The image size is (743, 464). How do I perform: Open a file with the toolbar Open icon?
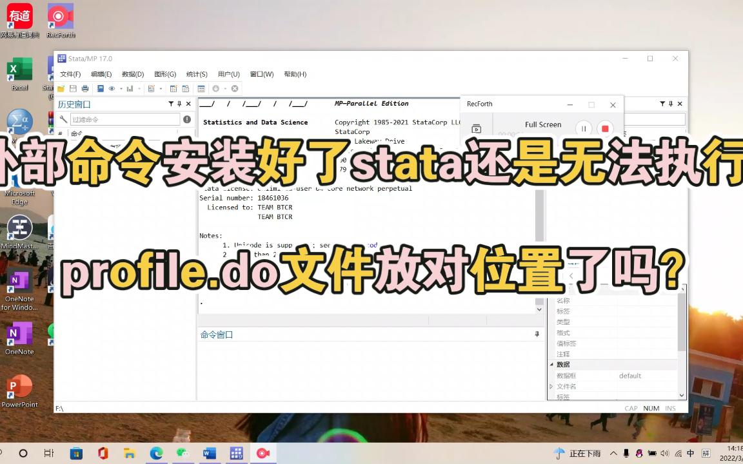(x=61, y=88)
